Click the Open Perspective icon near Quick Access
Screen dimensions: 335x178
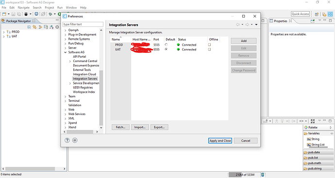point(317,14)
